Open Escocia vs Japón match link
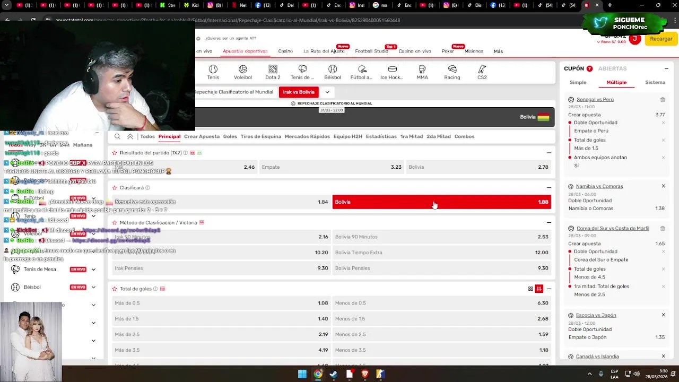 [x=596, y=315]
